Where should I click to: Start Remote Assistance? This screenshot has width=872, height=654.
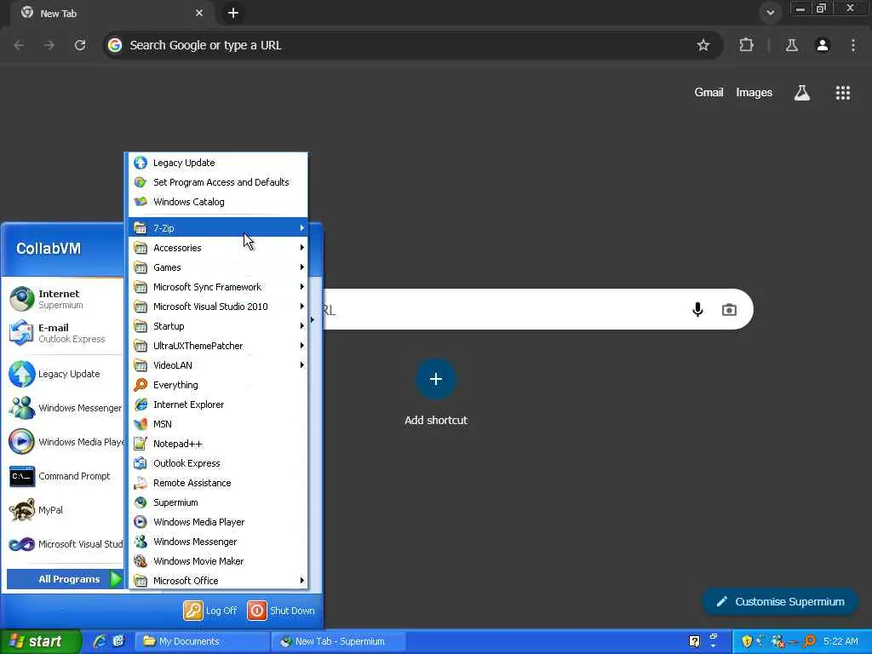218,483
